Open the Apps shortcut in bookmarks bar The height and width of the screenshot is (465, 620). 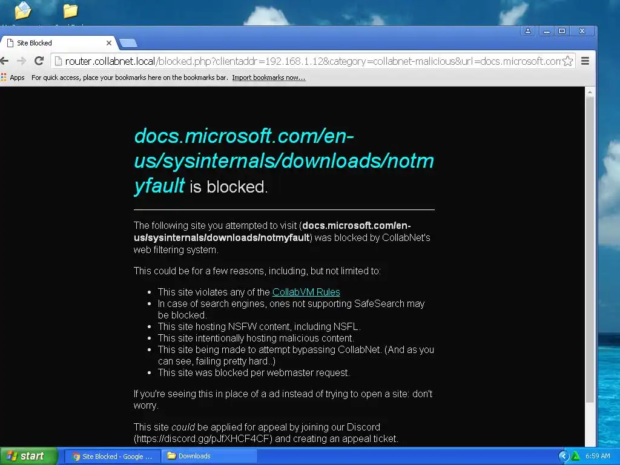(x=13, y=77)
